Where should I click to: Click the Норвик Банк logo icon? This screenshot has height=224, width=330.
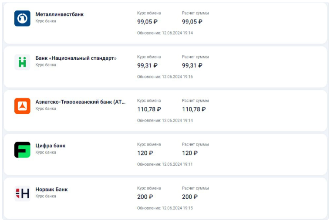(x=22, y=193)
